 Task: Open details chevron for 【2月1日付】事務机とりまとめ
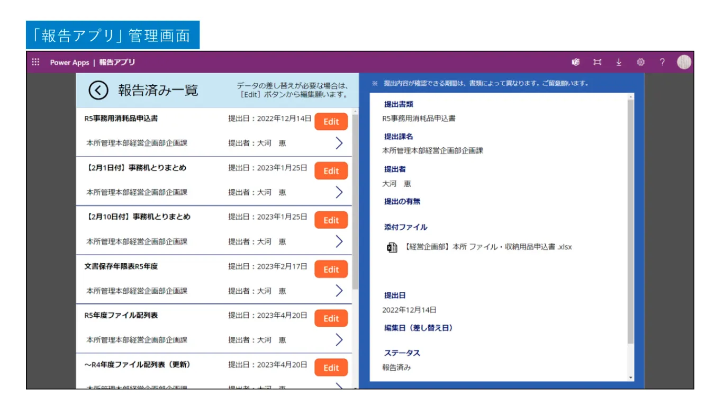[339, 192]
